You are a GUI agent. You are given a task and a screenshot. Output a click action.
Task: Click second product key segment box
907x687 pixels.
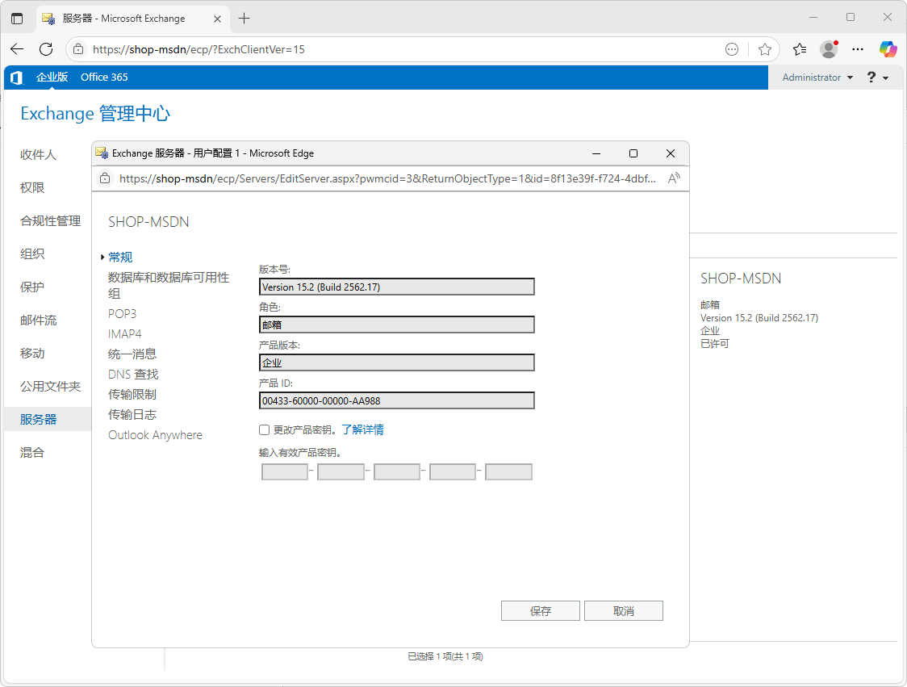point(341,471)
